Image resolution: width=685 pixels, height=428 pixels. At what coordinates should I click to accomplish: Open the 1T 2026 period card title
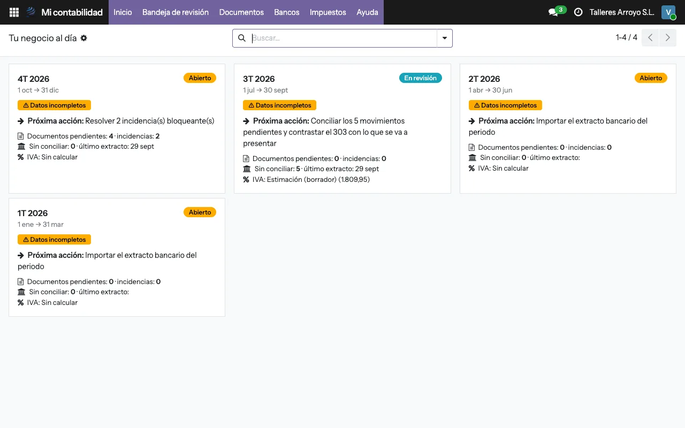tap(33, 213)
